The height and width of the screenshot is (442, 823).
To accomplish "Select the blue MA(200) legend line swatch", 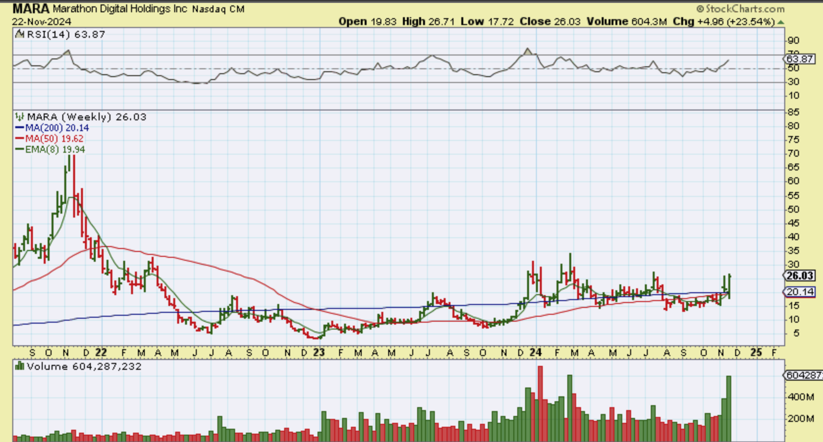I will tap(20, 128).
